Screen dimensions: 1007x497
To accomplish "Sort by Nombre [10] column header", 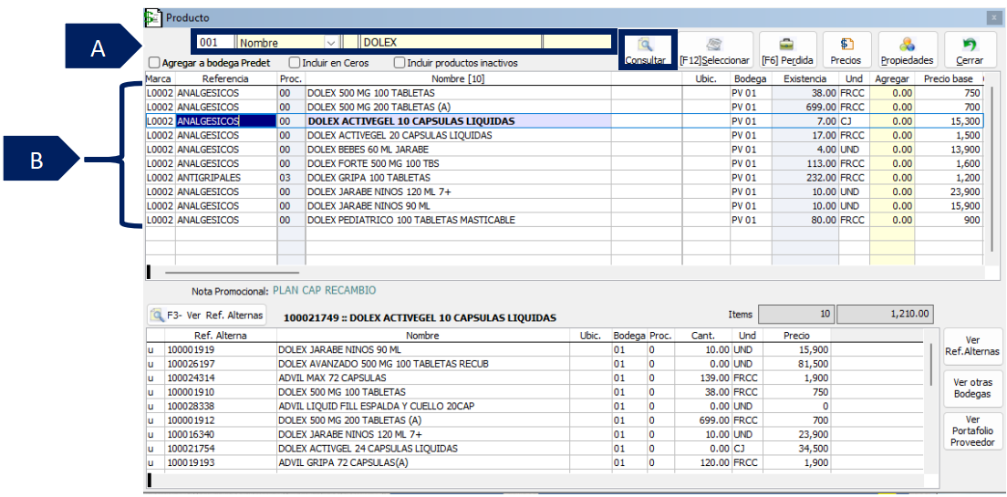I will [458, 78].
